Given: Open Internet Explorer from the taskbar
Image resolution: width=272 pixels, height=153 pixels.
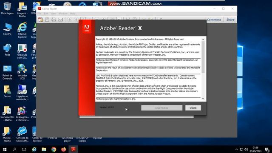Looking at the screenshot, I should point(34,149).
